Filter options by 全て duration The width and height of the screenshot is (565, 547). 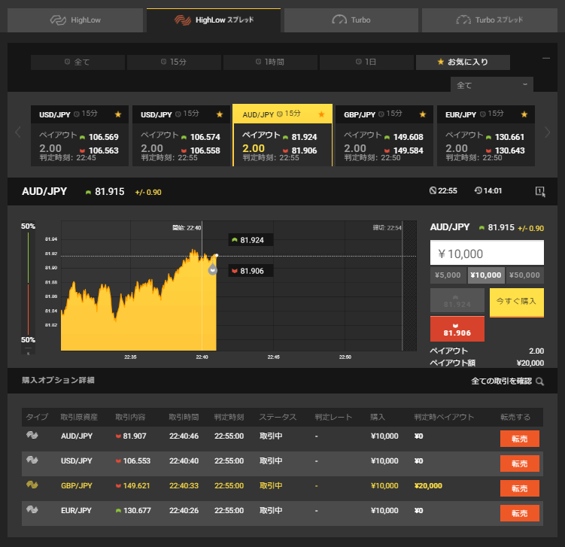[77, 62]
